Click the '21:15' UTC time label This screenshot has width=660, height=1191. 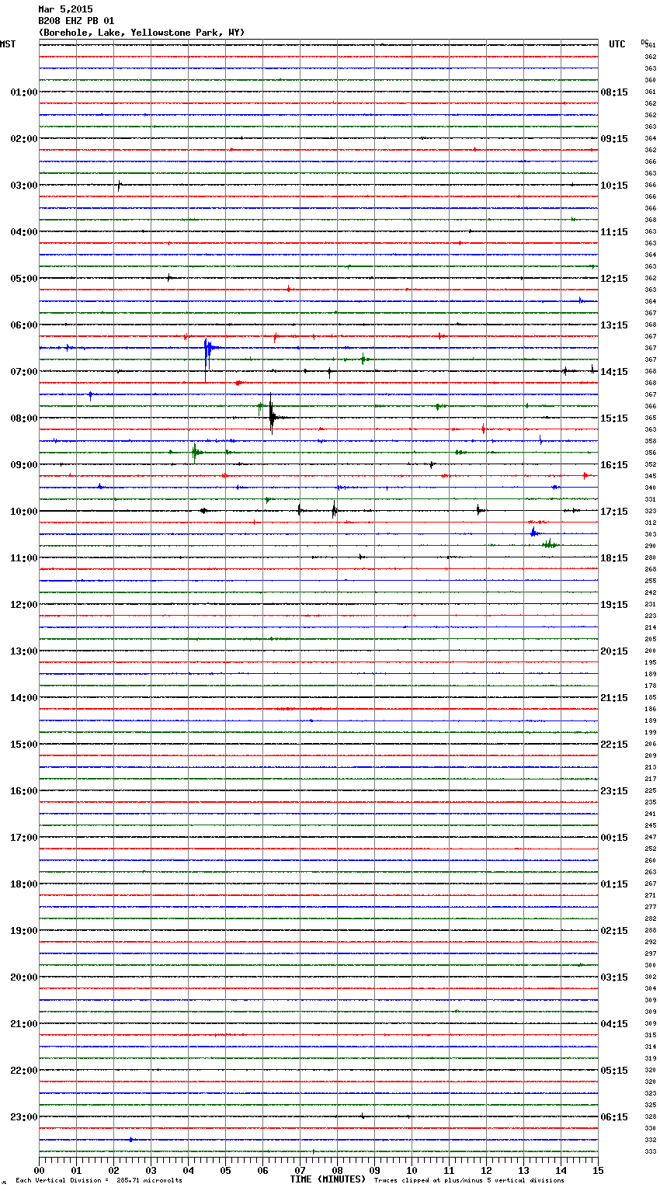pyautogui.click(x=614, y=698)
